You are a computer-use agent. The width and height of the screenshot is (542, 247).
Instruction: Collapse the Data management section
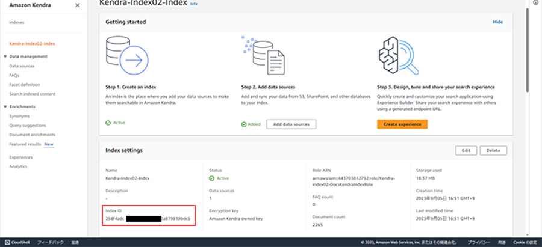click(5, 56)
